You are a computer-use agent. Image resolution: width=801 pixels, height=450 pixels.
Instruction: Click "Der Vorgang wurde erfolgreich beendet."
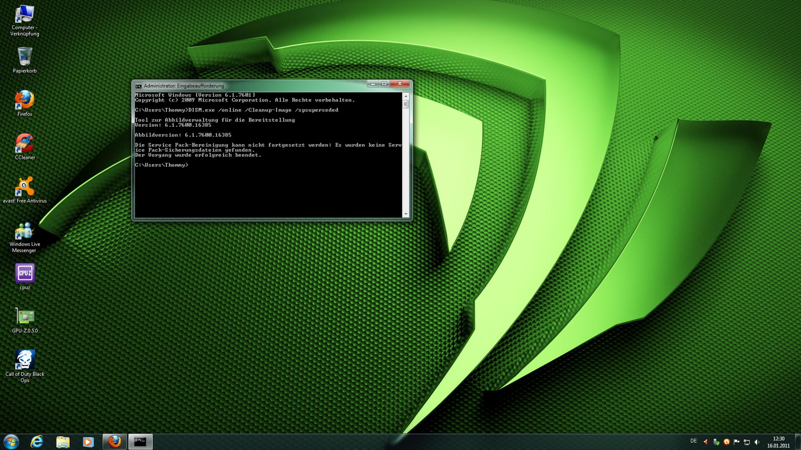[198, 155]
